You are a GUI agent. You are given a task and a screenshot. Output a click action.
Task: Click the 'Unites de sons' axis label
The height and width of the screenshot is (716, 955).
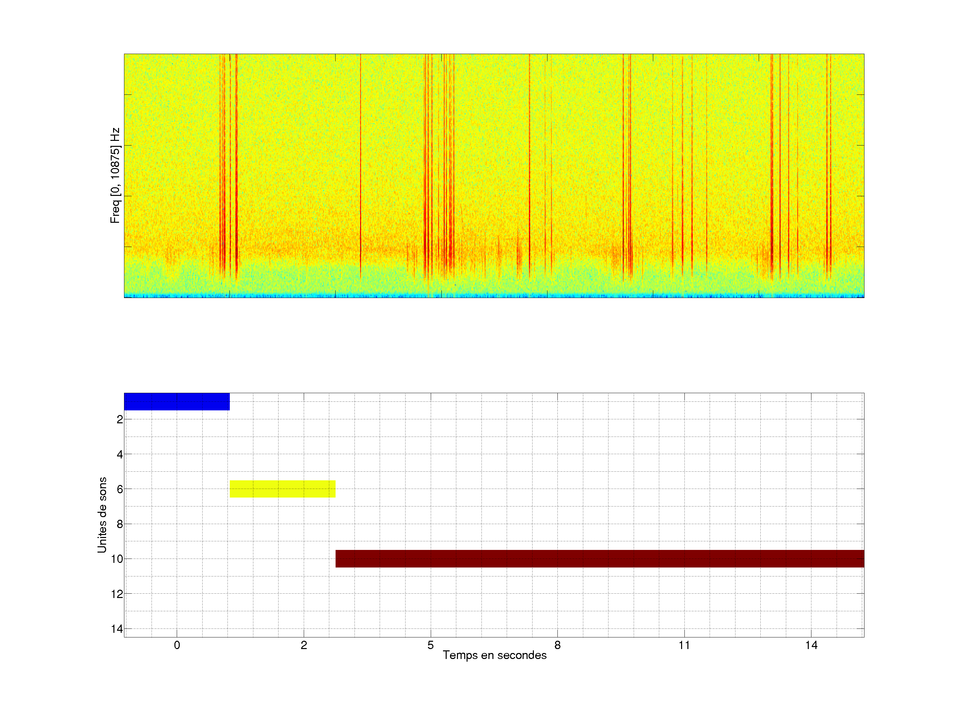[x=102, y=515]
